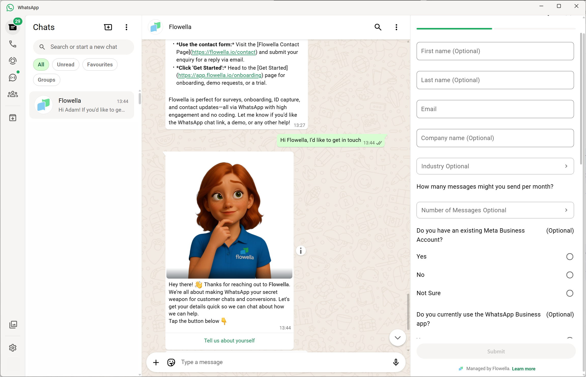Start a voice message recording
This screenshot has height=377, width=586.
pos(396,362)
